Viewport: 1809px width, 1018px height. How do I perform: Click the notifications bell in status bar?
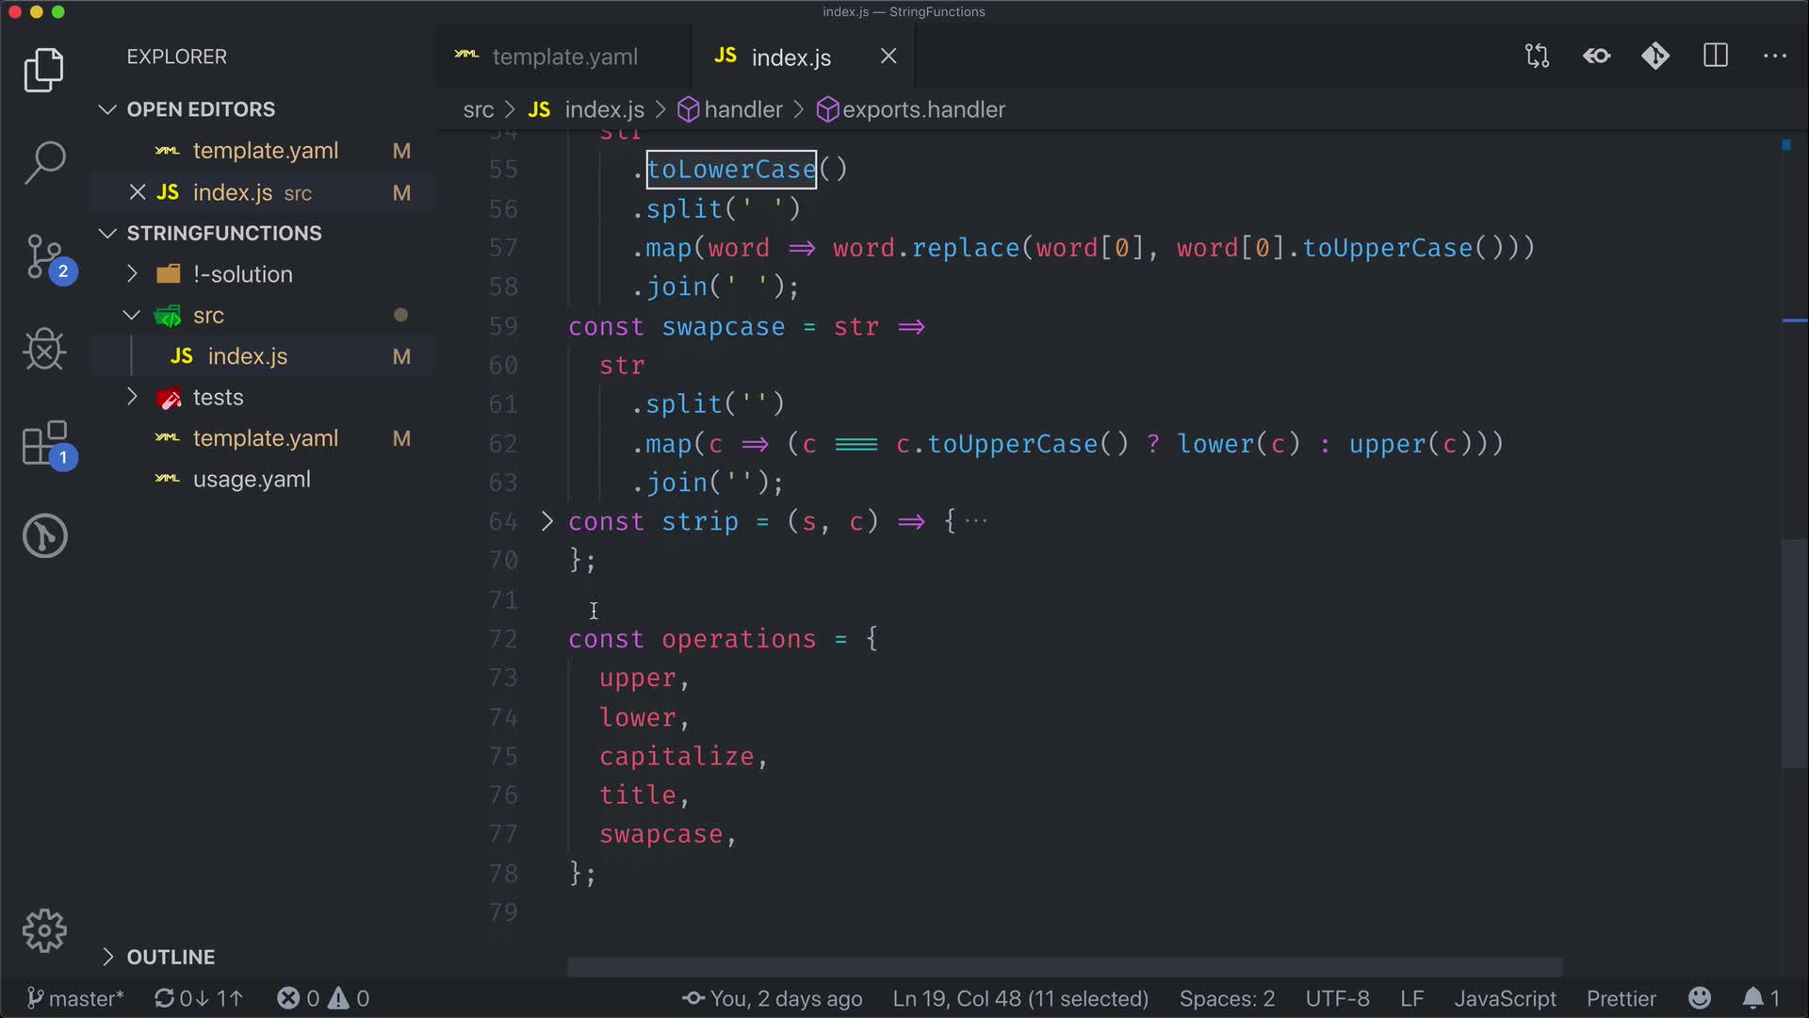tap(1752, 998)
